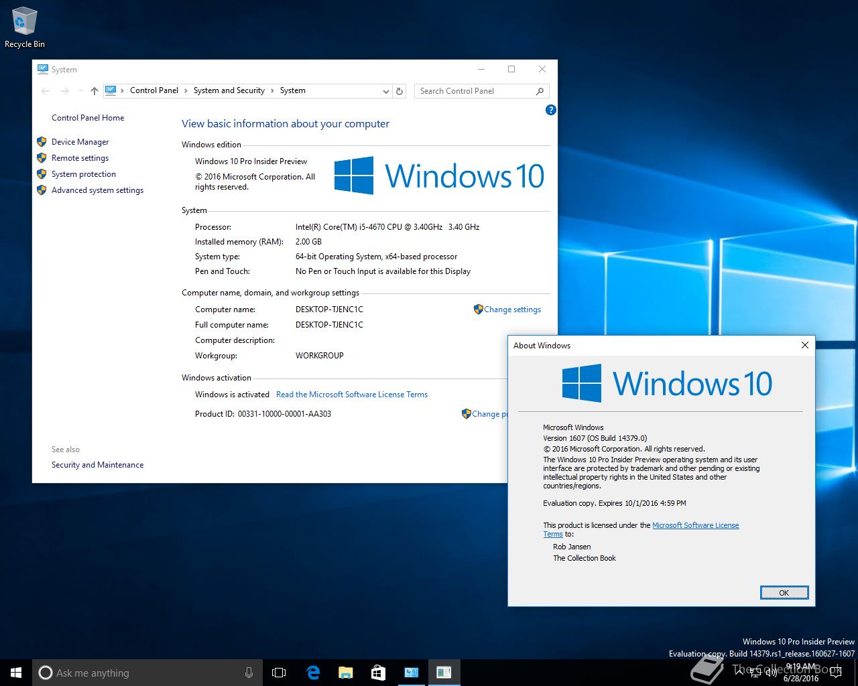Open the Recycle Bin desktop icon
This screenshot has height=686, width=858.
25,27
